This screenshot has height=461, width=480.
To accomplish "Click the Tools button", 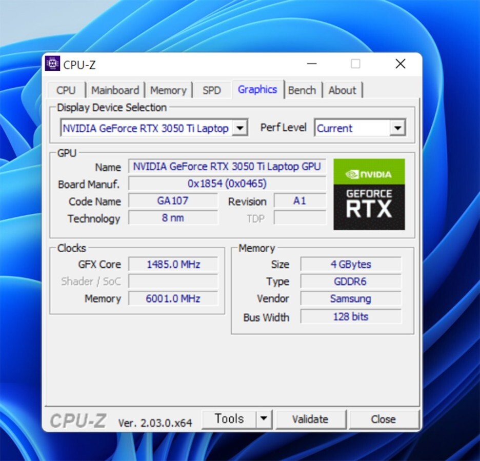I will click(x=229, y=419).
